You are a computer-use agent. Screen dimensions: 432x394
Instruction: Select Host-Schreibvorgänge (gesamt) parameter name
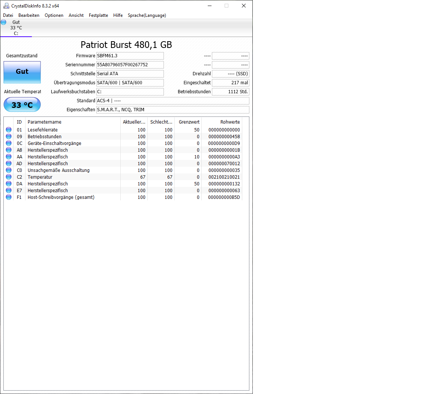pyautogui.click(x=61, y=197)
